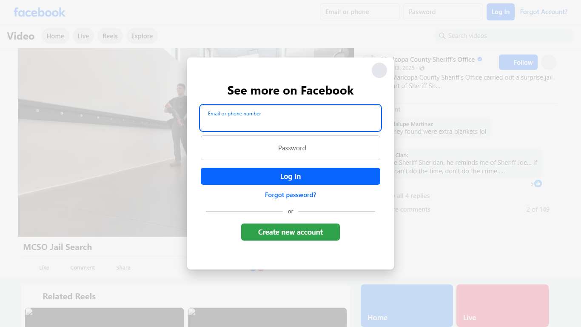Click the search magnifier icon in videos search

pyautogui.click(x=442, y=36)
